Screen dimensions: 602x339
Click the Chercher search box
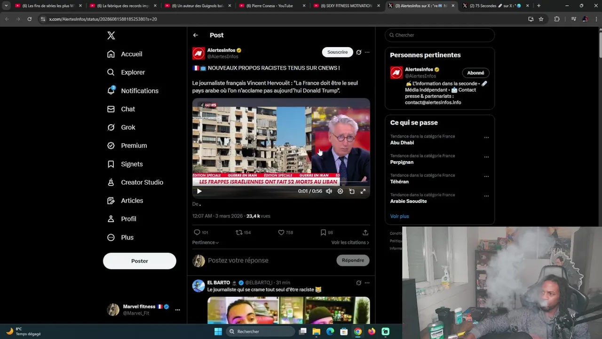click(440, 35)
